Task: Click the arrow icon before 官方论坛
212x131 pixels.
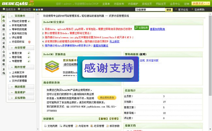Action: (176, 9)
